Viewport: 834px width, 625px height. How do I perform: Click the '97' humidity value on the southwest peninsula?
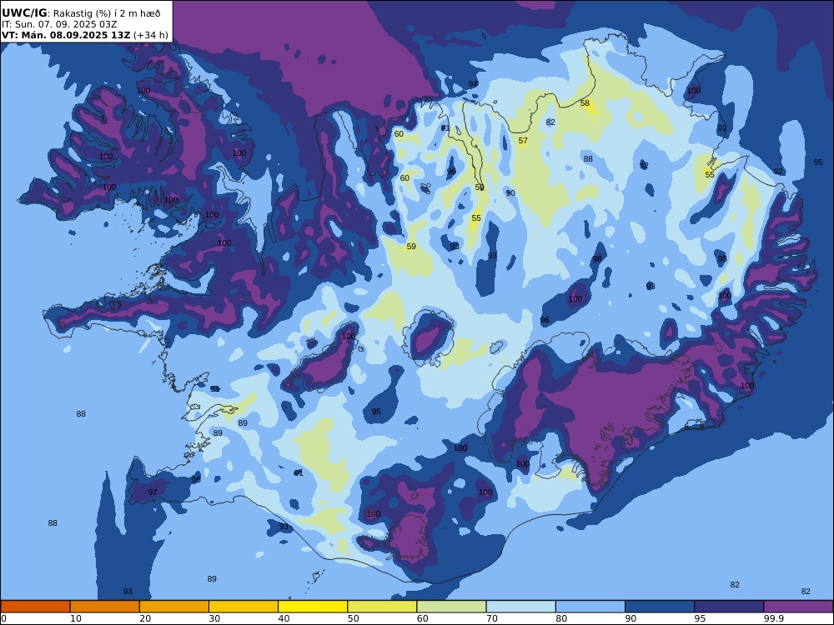coord(153,492)
